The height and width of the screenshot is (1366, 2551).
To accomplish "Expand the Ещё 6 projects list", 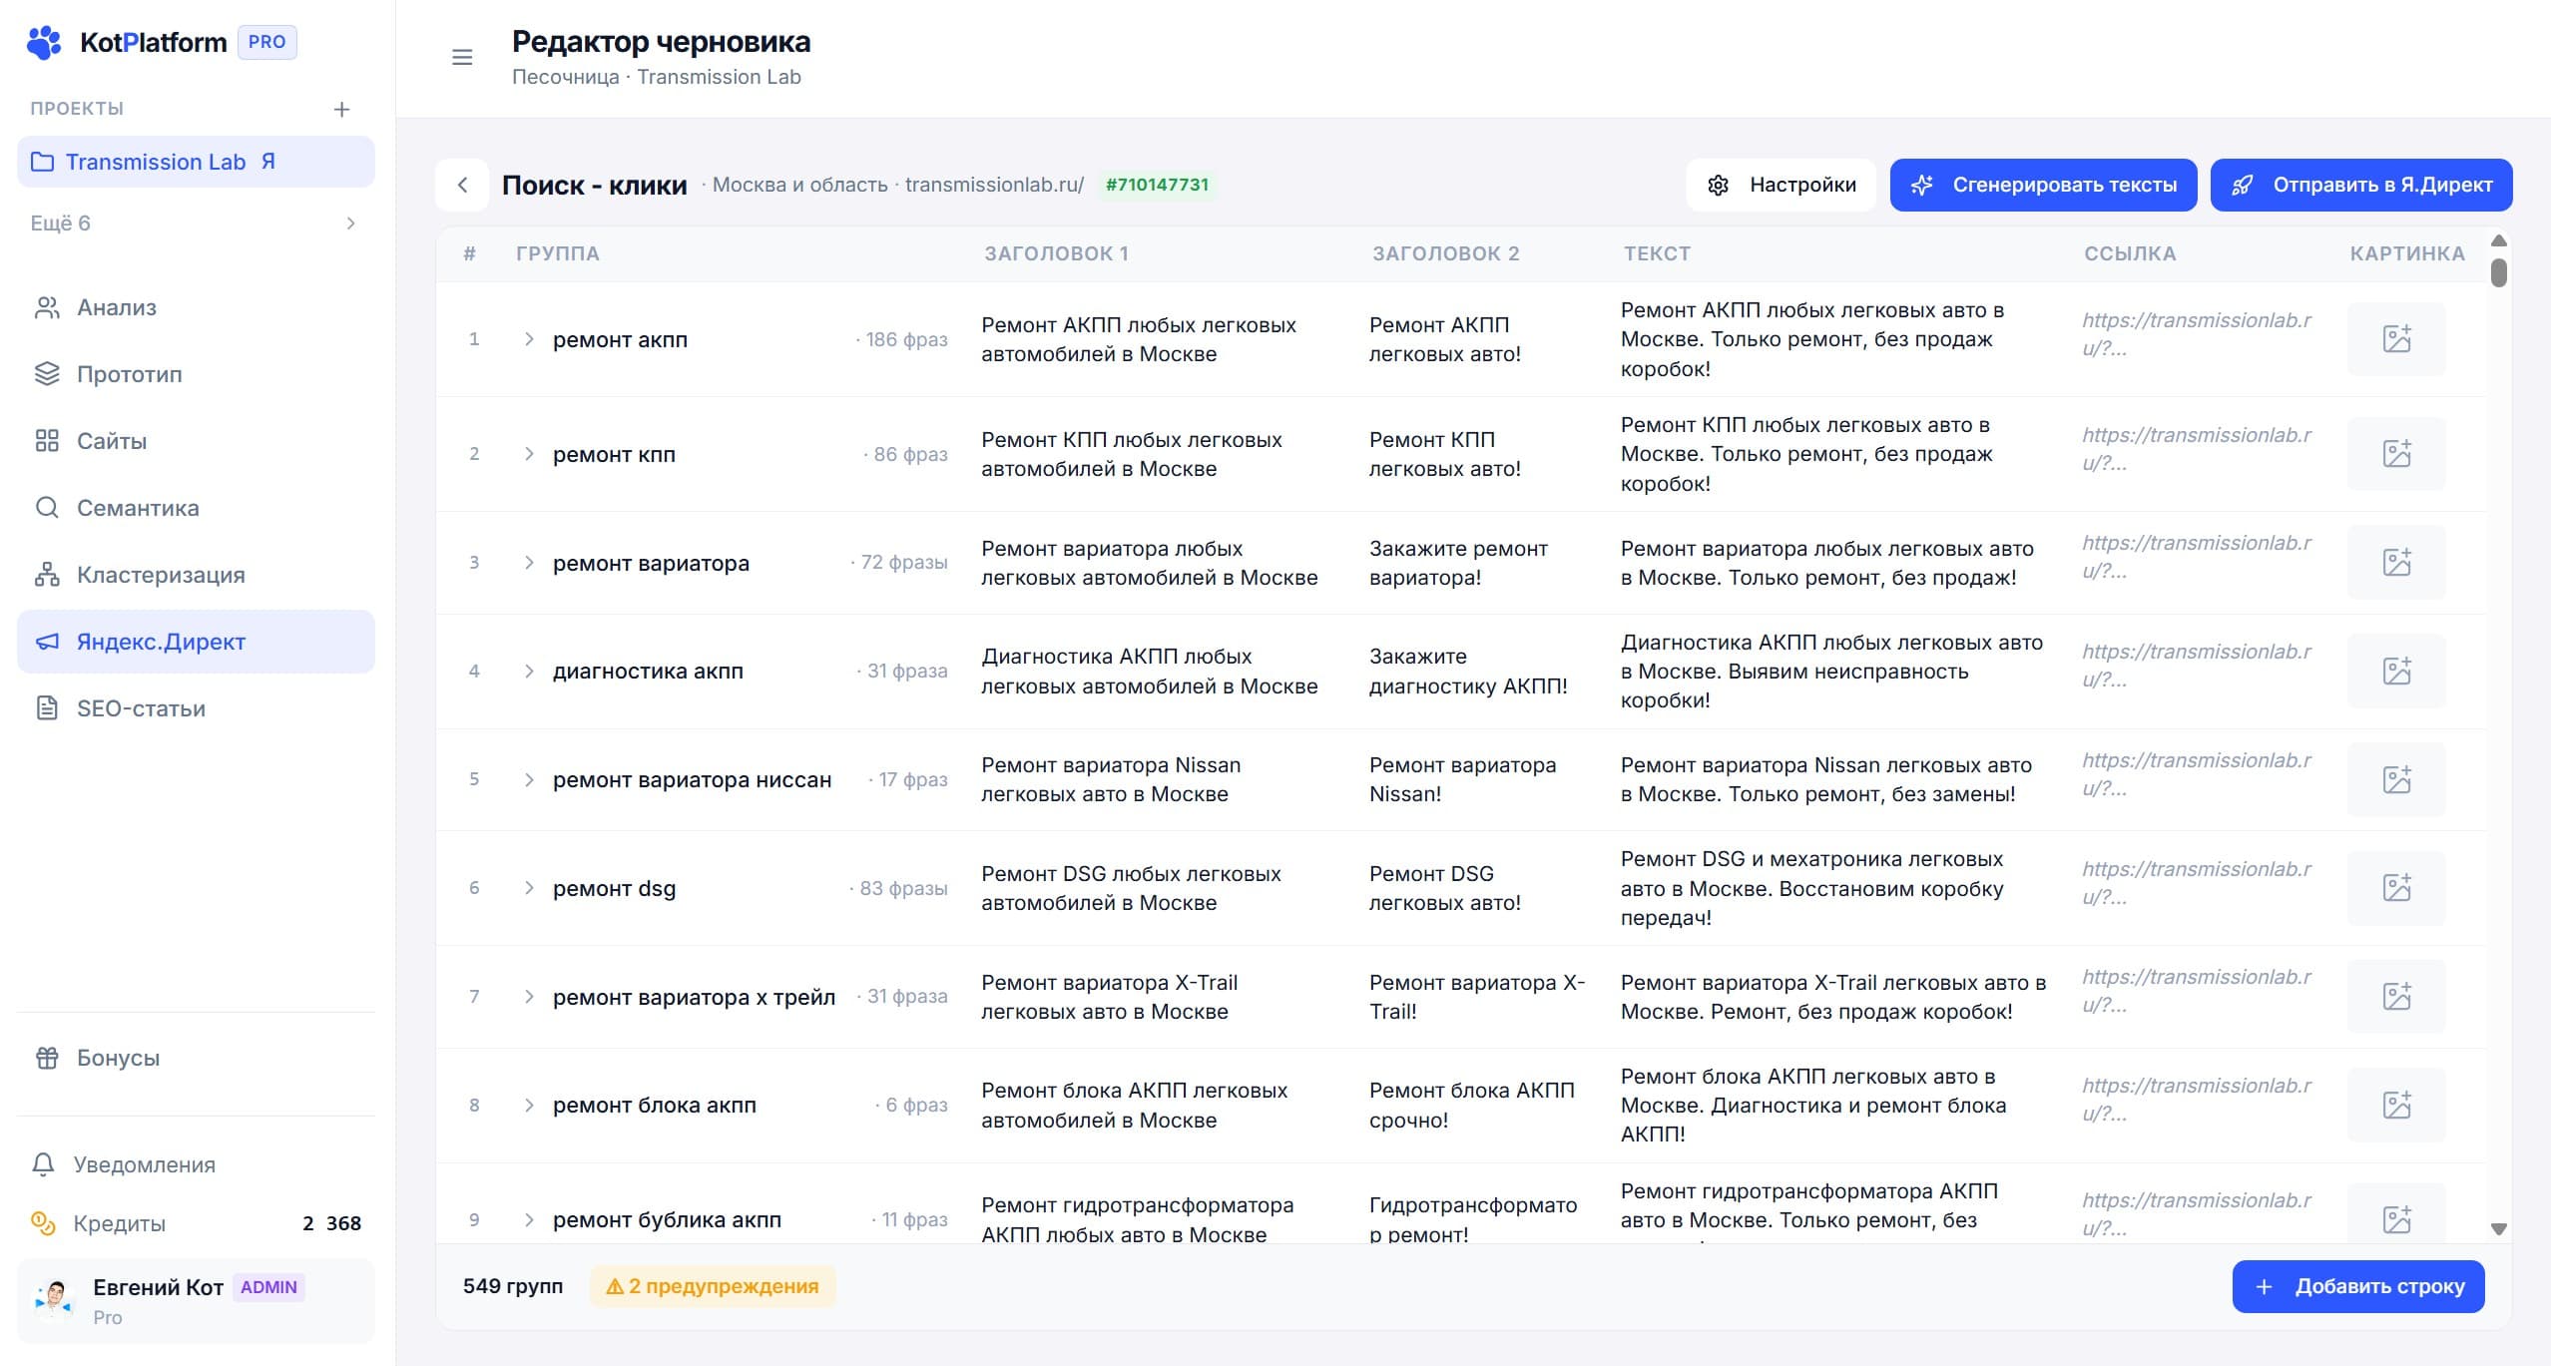I will point(196,224).
